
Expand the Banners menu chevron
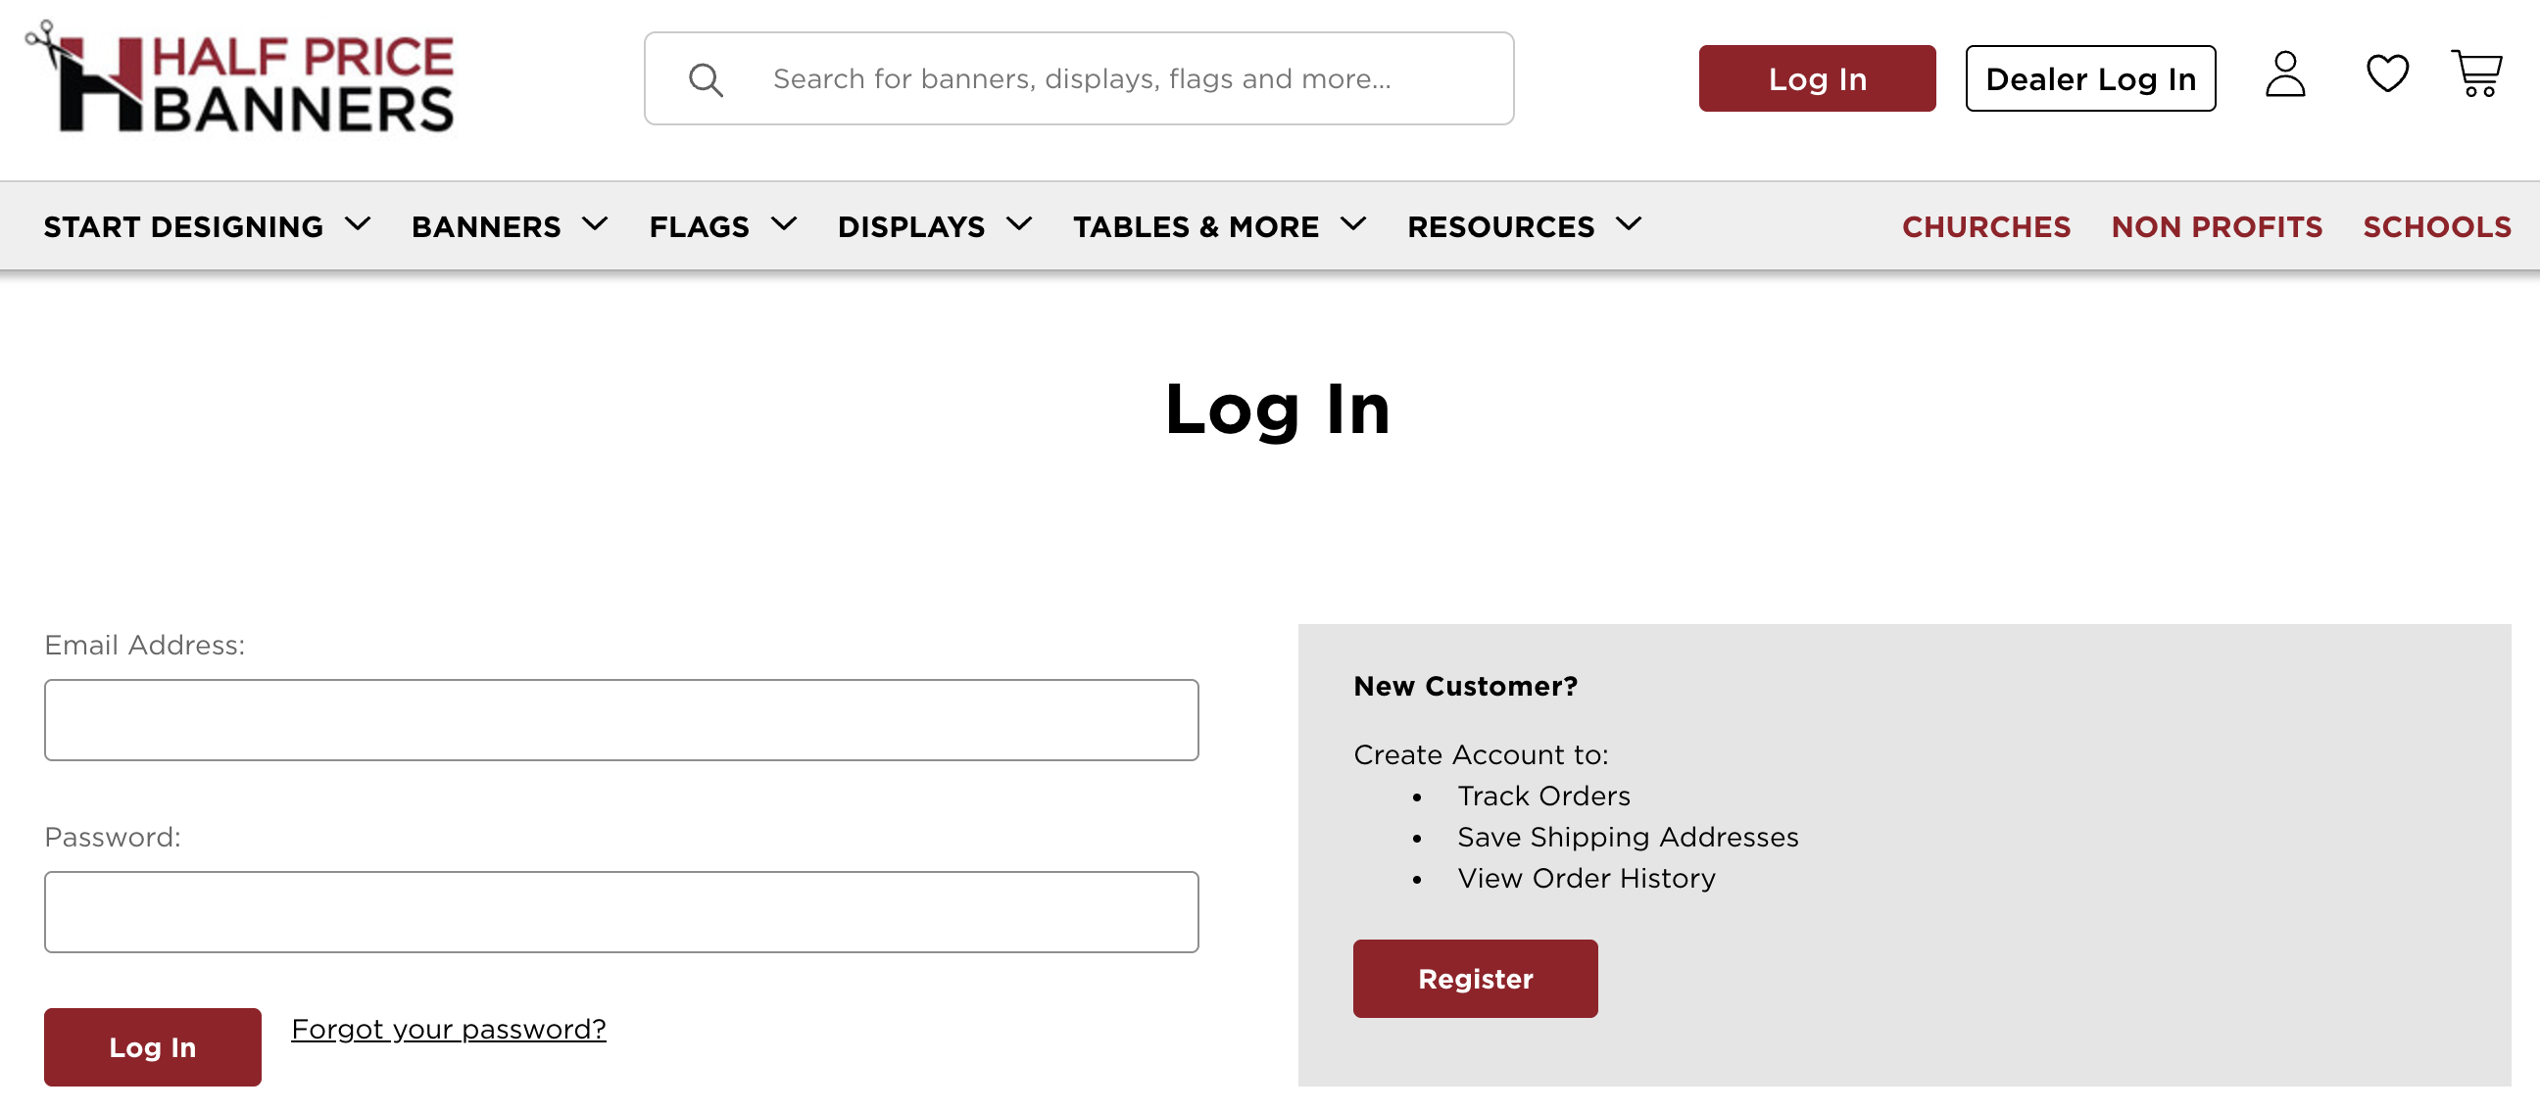595,224
